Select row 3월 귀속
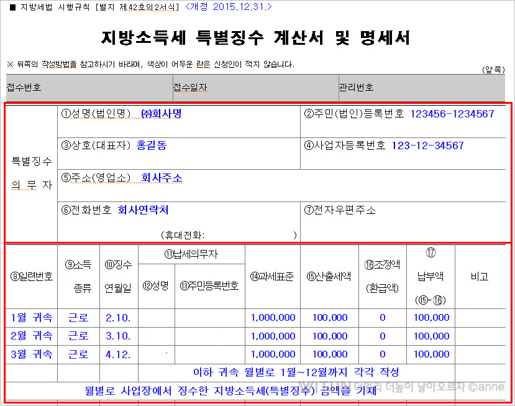Viewport: 515px width, 406px height. click(x=32, y=354)
